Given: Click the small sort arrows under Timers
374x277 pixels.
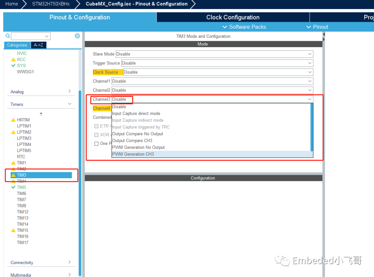Looking at the screenshot, I should 41,114.
